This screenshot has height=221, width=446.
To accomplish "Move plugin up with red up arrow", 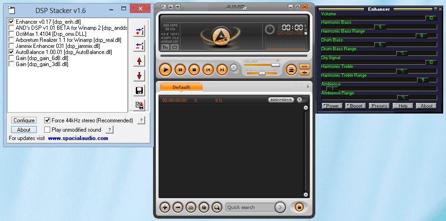I will tap(140, 61).
